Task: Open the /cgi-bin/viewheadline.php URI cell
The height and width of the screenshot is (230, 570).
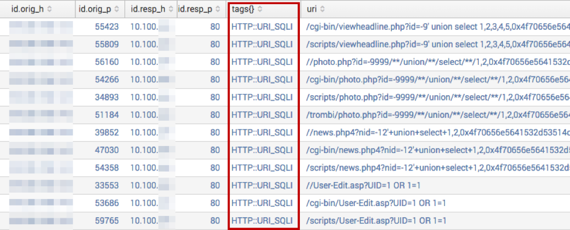Action: click(x=438, y=26)
